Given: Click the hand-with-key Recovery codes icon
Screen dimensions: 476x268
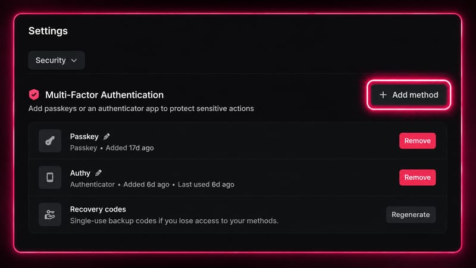Looking at the screenshot, I should click(50, 214).
